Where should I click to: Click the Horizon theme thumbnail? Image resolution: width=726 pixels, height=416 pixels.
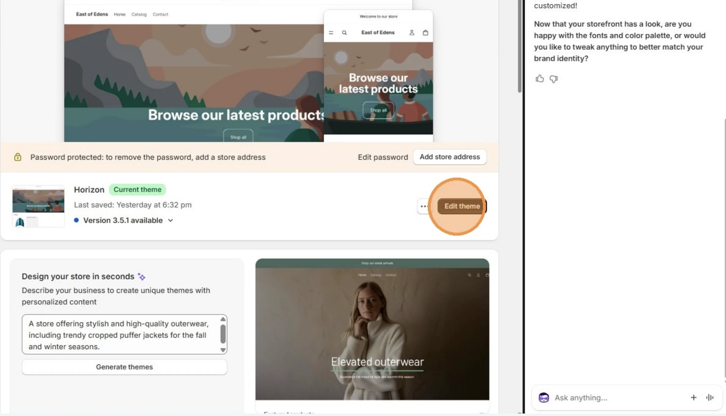[x=38, y=206]
